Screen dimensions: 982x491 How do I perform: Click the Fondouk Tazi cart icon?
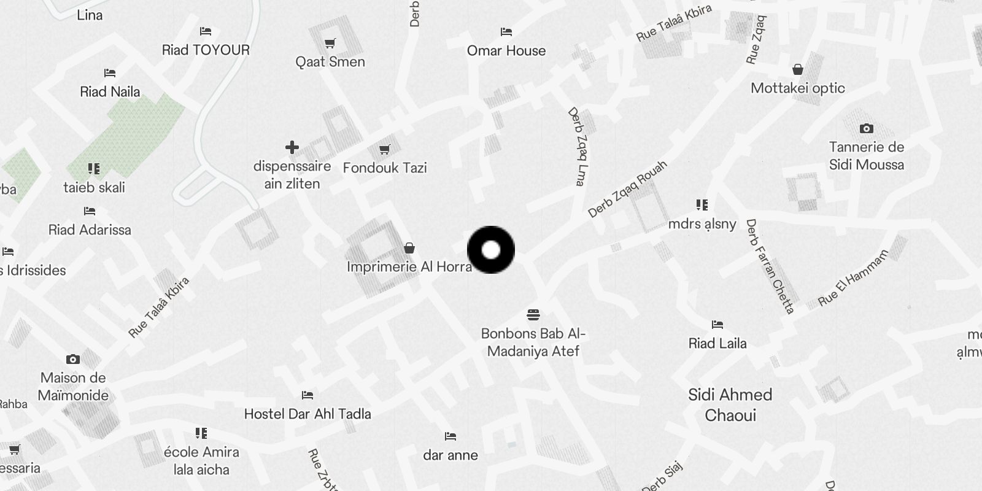click(385, 149)
